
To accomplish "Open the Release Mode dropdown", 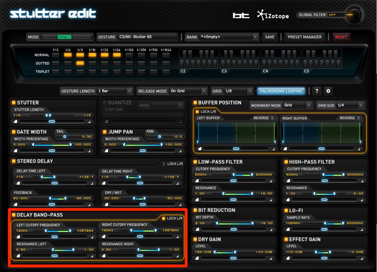I will click(188, 91).
